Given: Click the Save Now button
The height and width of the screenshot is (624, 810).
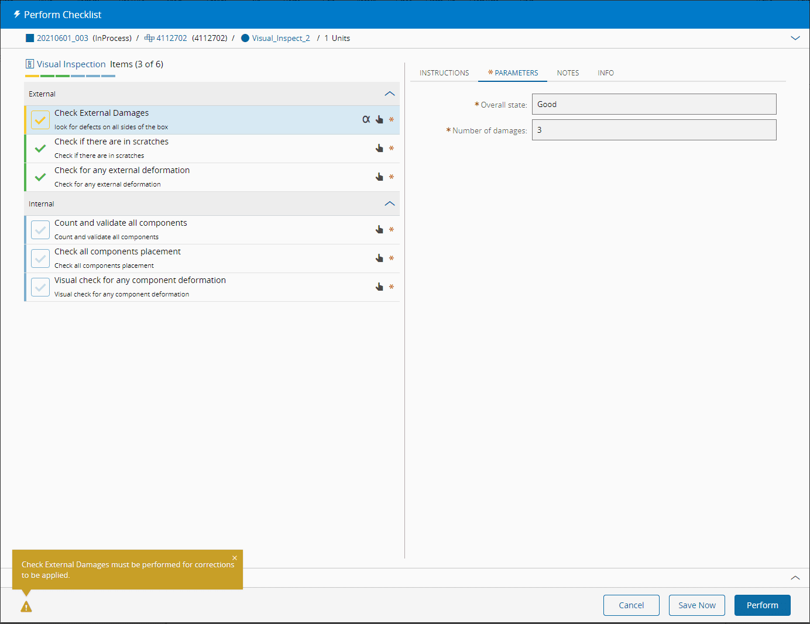Looking at the screenshot, I should click(696, 605).
